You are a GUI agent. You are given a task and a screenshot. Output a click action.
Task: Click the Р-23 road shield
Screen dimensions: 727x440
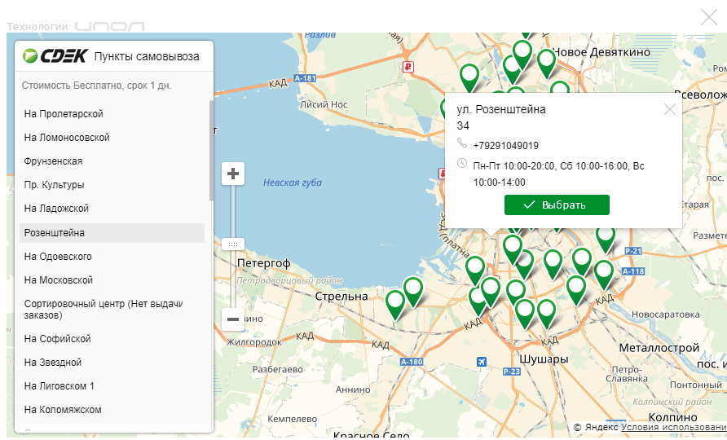(x=512, y=372)
